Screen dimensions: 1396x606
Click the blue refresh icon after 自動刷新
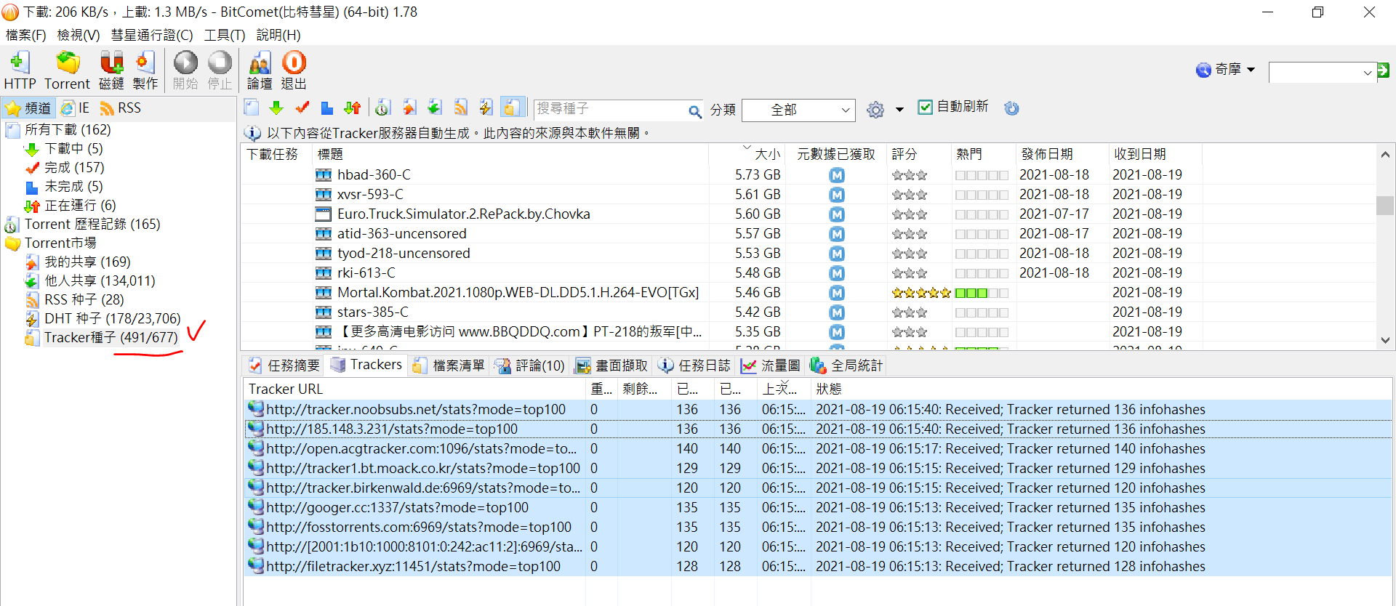point(1011,108)
